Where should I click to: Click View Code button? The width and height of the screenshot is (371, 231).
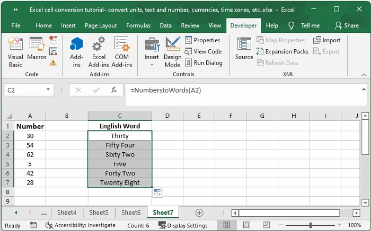(x=203, y=51)
